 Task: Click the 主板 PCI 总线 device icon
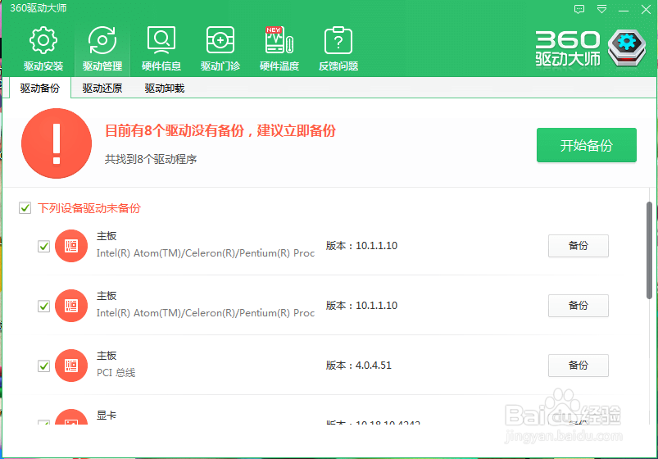(x=71, y=366)
